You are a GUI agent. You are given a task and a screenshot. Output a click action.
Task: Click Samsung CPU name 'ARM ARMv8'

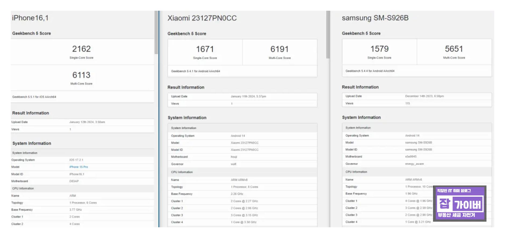(x=414, y=180)
